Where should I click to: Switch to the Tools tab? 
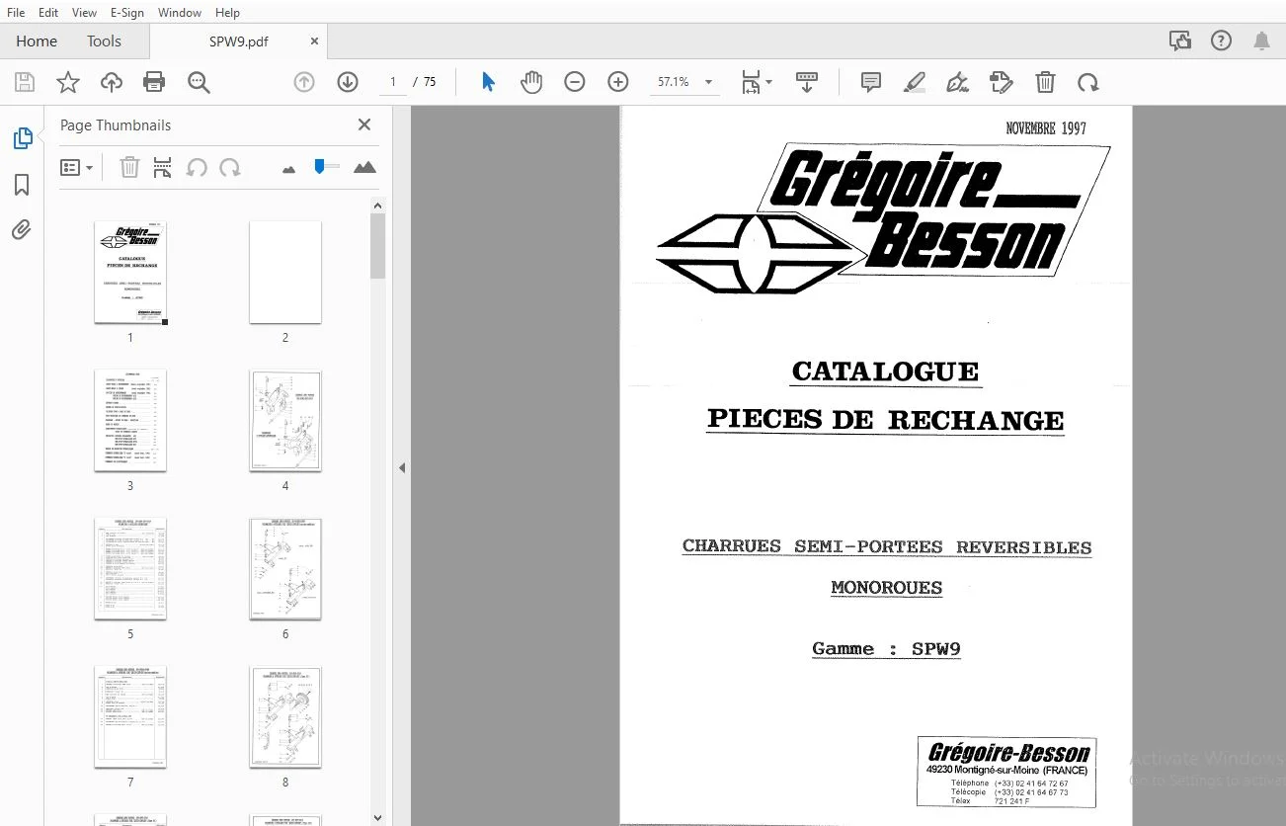104,41
